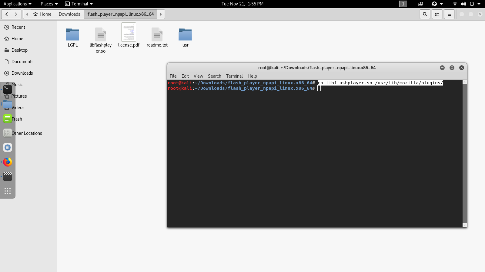
Task: Minimize the terminal window
Action: tap(442, 68)
